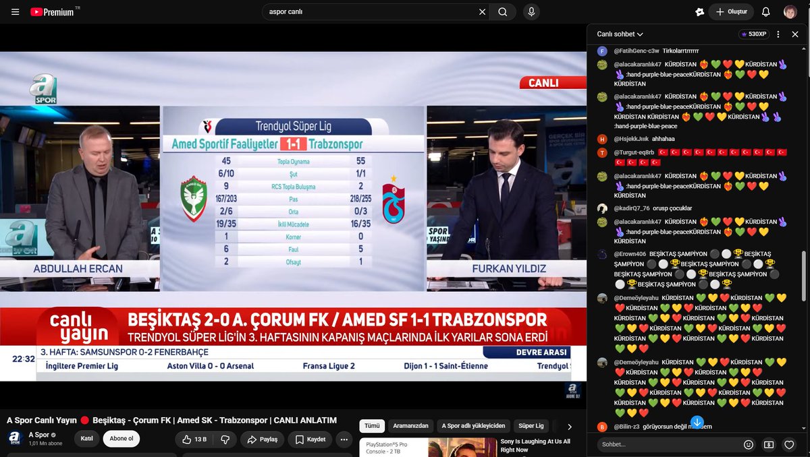Jump to newest chat messages arrow
The width and height of the screenshot is (810, 457).
coord(697,423)
